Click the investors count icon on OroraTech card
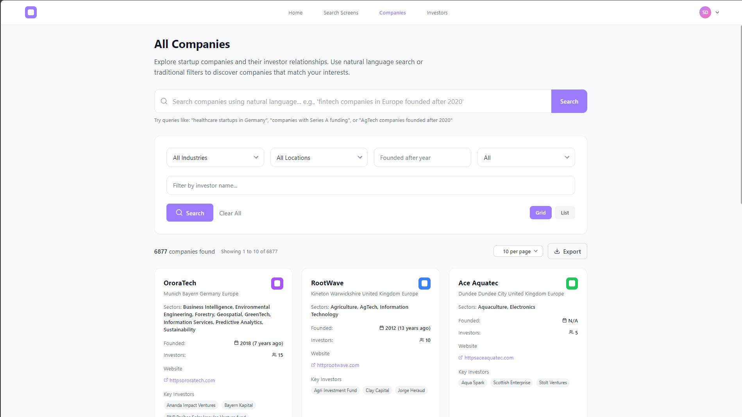The width and height of the screenshot is (742, 417). point(275,354)
